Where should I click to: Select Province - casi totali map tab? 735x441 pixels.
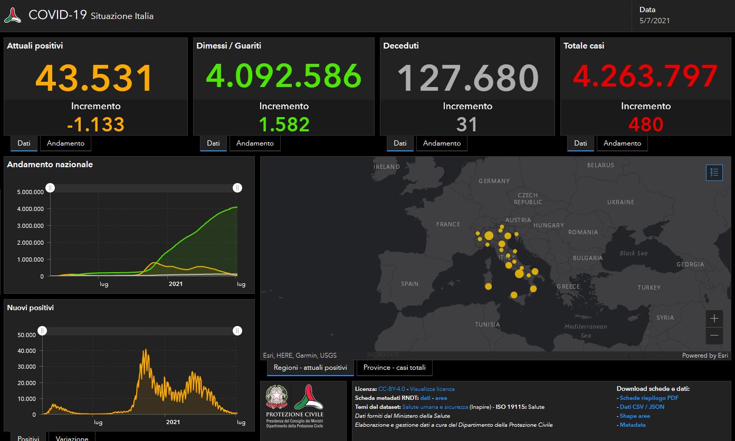tap(394, 368)
